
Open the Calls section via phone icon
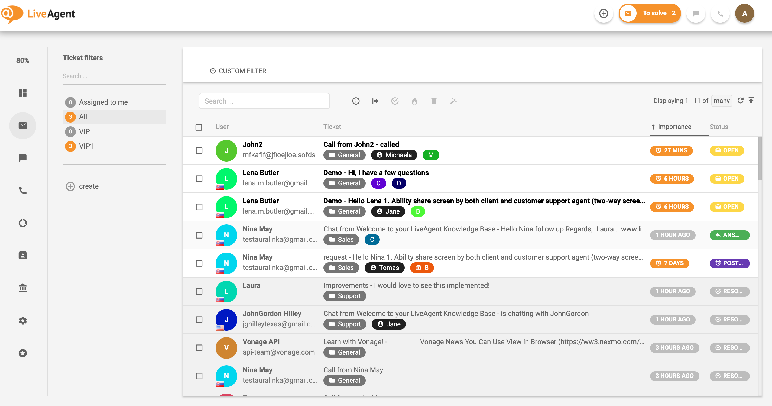(x=23, y=191)
